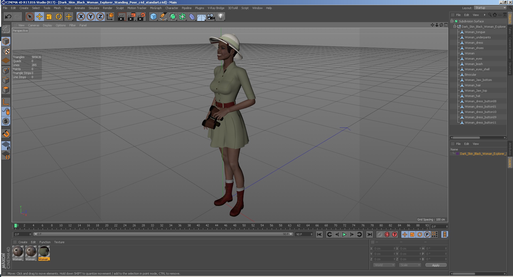Open Edit Render Settings icon
Image resolution: width=513 pixels, height=277 pixels.
click(x=141, y=17)
